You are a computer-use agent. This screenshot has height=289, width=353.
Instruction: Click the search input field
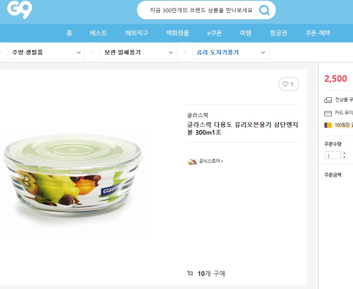point(201,10)
